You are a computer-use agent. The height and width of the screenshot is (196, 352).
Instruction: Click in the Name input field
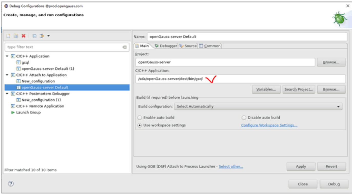[247, 37]
